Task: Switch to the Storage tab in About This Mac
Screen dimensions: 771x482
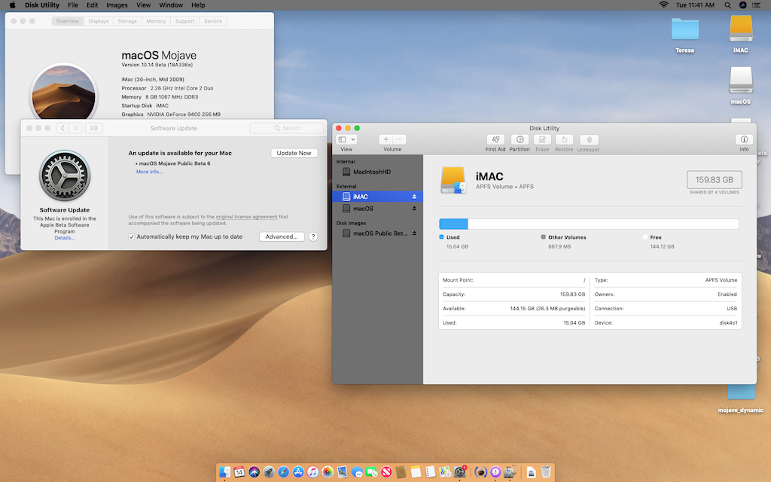Action: click(x=127, y=21)
